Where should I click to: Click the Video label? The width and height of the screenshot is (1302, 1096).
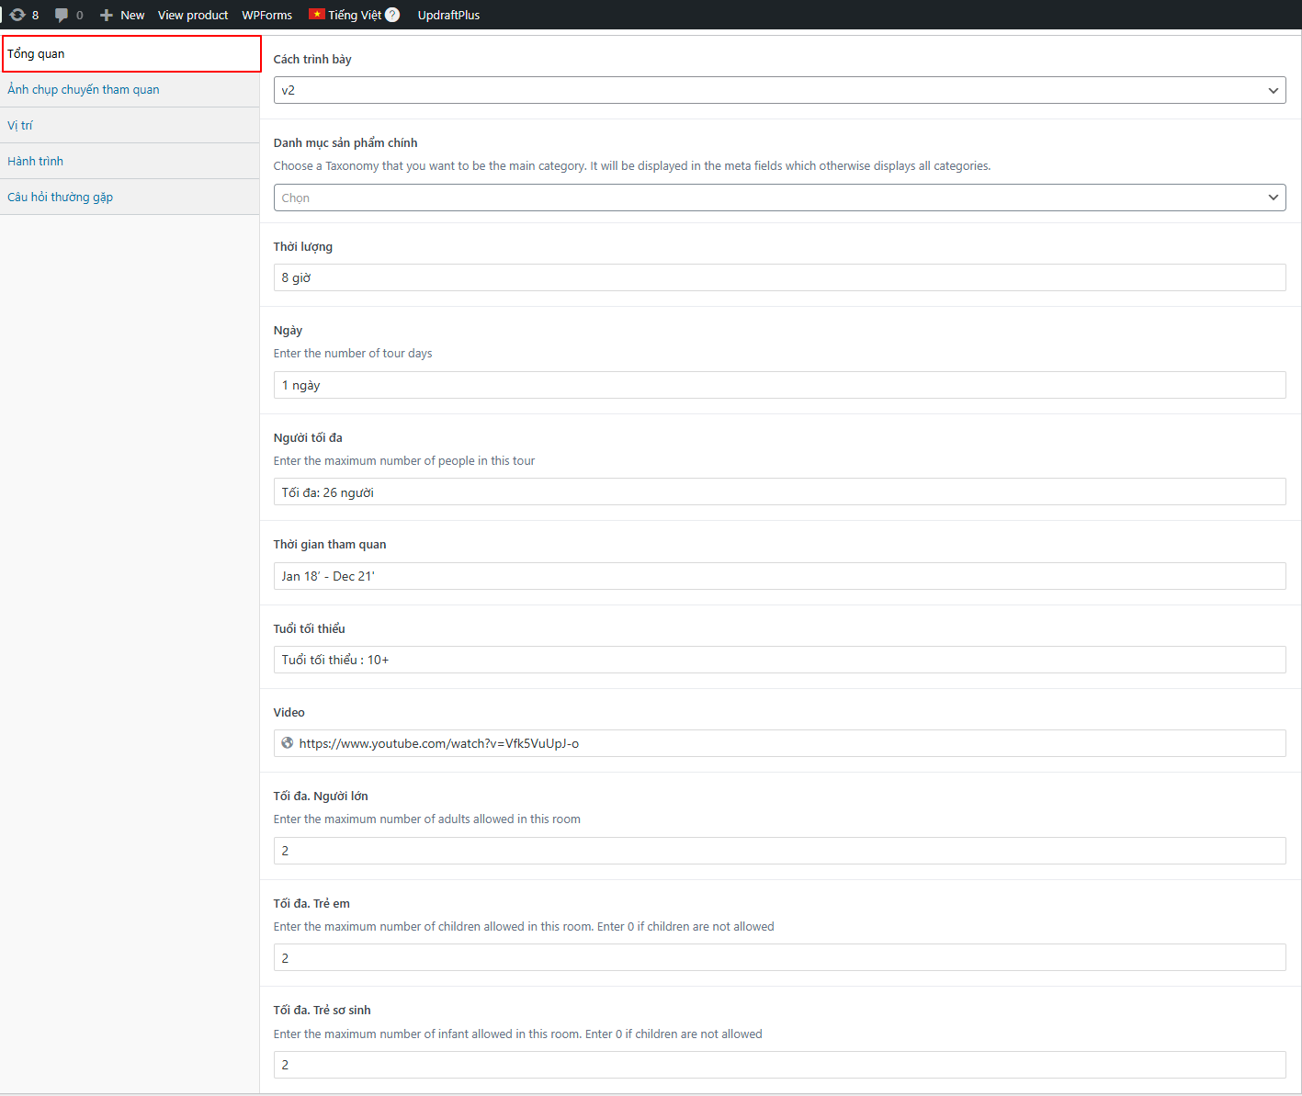pos(289,712)
